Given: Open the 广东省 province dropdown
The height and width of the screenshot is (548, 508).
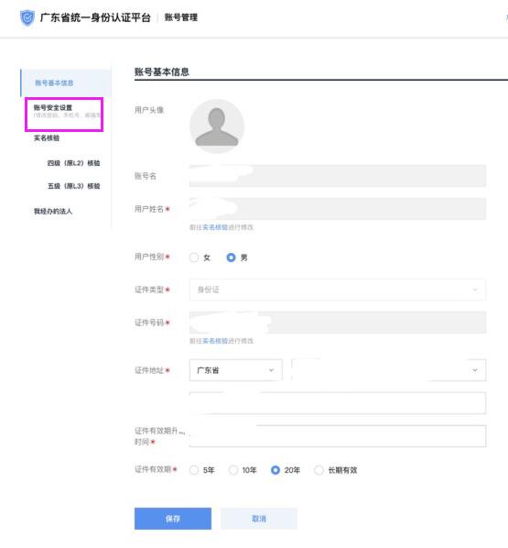Looking at the screenshot, I should click(x=235, y=370).
